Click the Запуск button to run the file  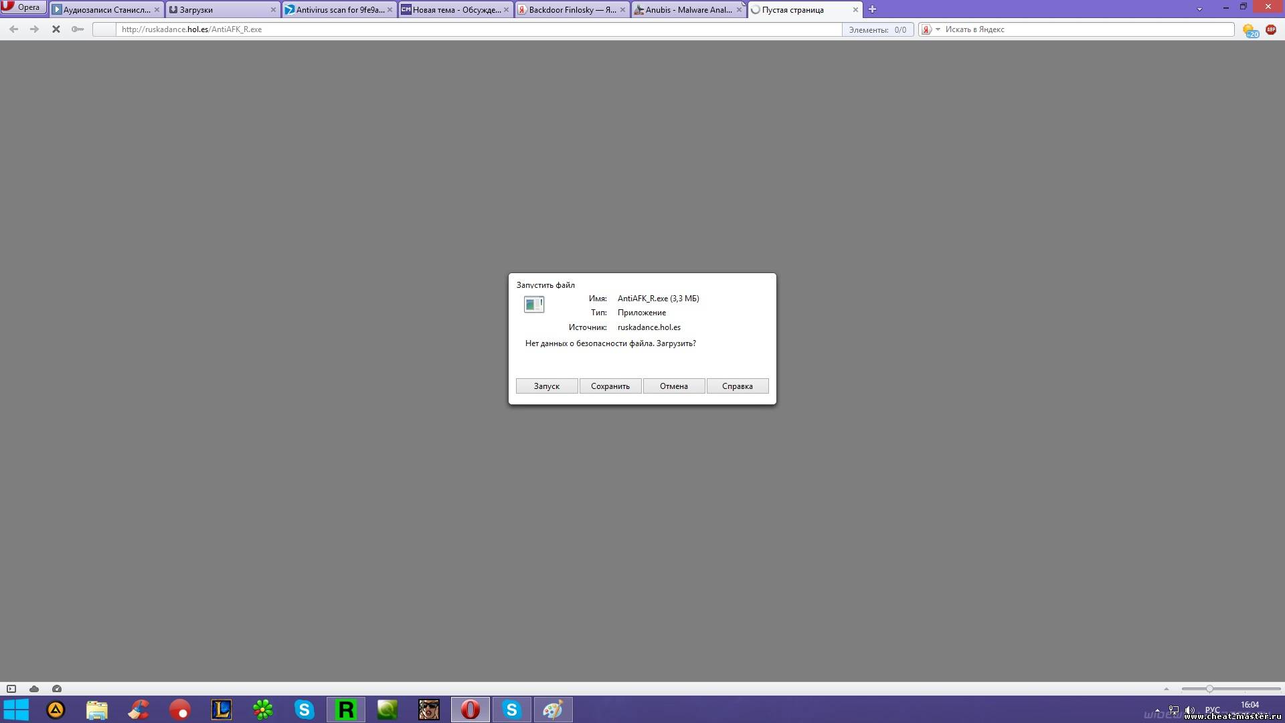(x=546, y=386)
